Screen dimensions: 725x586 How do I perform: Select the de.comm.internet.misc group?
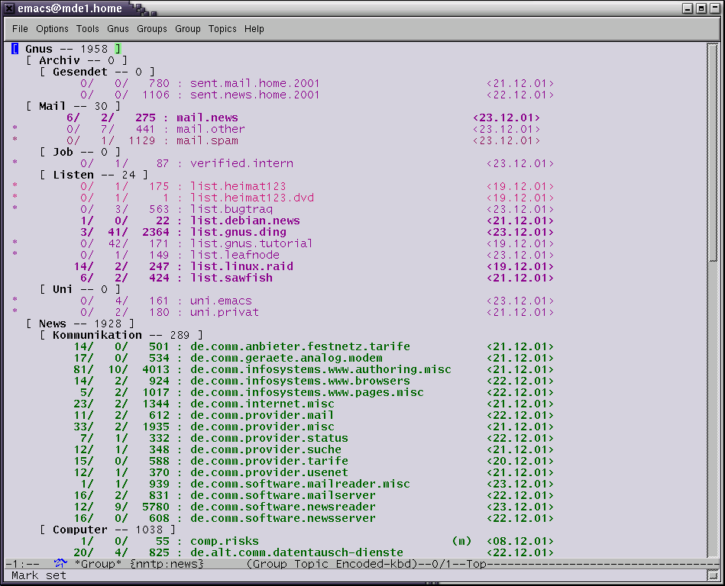(x=262, y=404)
